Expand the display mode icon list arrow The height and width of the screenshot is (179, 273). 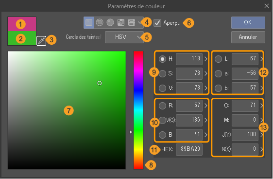point(139,23)
